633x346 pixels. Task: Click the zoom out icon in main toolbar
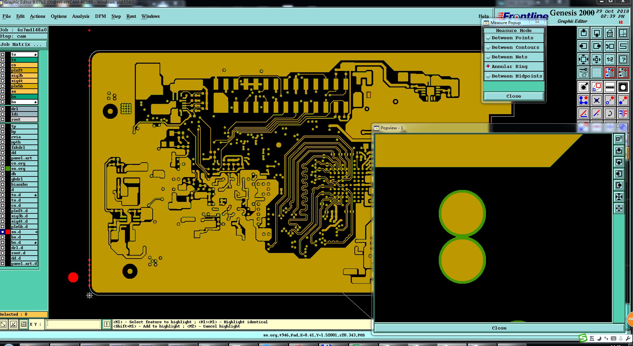pyautogui.click(x=597, y=59)
